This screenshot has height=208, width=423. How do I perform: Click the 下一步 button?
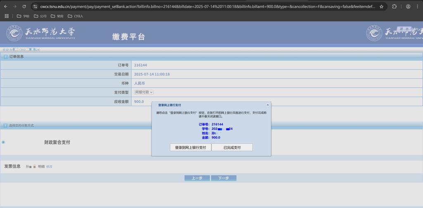[x=223, y=178]
